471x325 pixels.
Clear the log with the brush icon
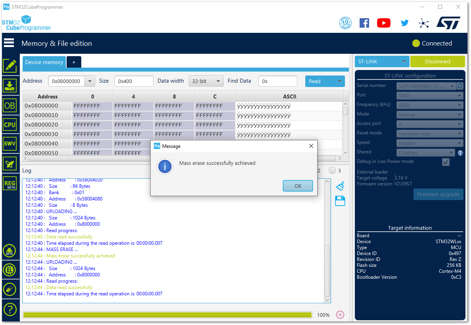340,186
